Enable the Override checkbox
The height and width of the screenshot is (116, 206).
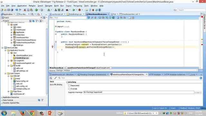(69, 89)
